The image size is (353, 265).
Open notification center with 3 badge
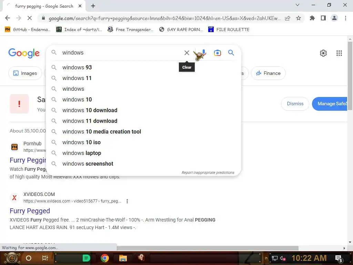click(339, 258)
